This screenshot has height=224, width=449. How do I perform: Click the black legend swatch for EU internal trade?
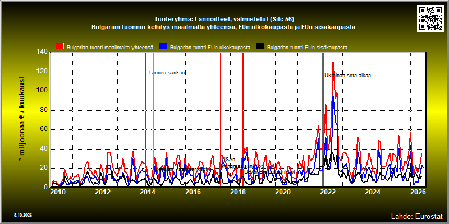pyautogui.click(x=260, y=46)
